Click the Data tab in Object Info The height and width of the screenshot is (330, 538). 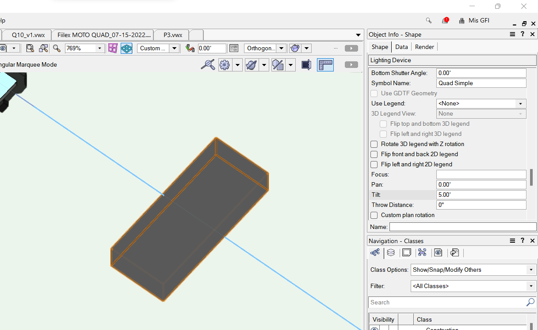pyautogui.click(x=401, y=46)
